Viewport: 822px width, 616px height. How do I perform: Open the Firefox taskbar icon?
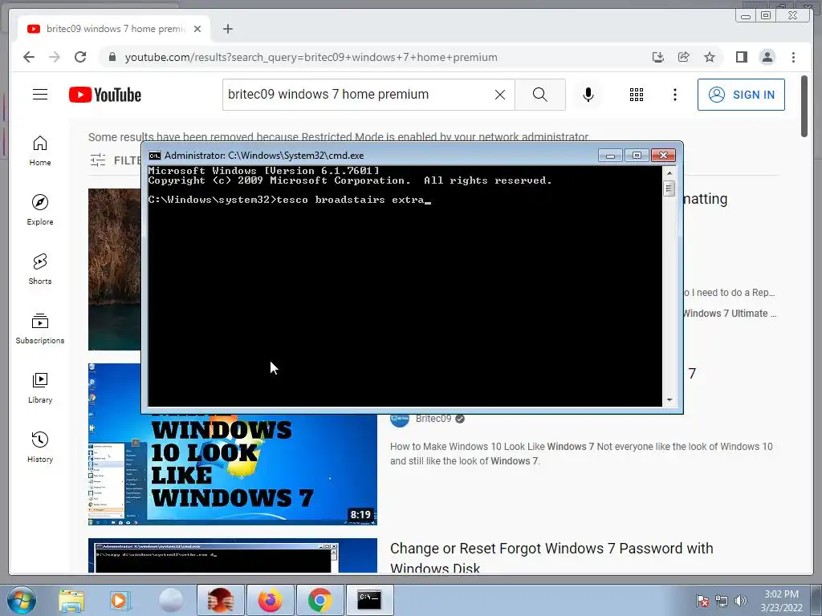[270, 600]
